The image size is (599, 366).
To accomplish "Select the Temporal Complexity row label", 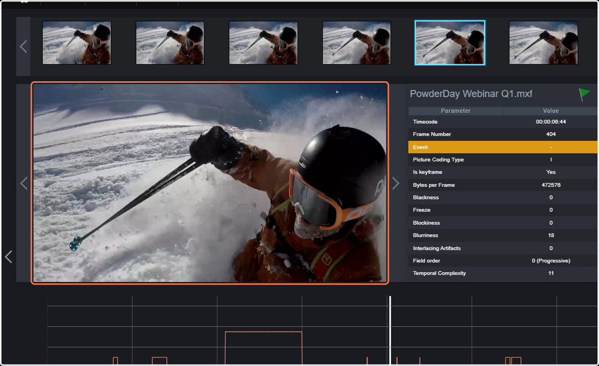I will tap(439, 273).
